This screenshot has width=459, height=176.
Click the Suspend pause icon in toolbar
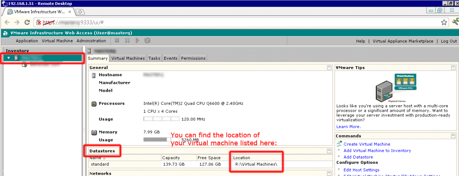point(127,40)
